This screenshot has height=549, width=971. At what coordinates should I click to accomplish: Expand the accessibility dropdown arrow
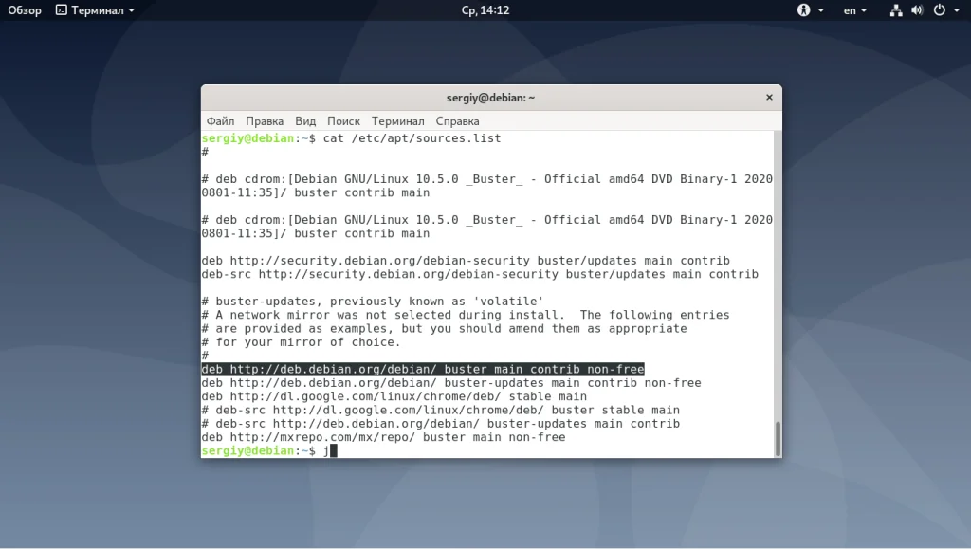pyautogui.click(x=821, y=10)
